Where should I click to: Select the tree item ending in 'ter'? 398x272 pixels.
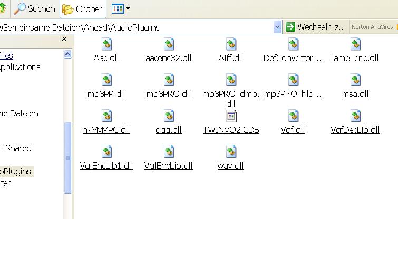tap(5, 183)
